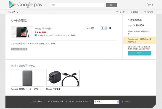
Task: Click the 入荷後に発送 status text
Action: pyautogui.click(x=40, y=32)
